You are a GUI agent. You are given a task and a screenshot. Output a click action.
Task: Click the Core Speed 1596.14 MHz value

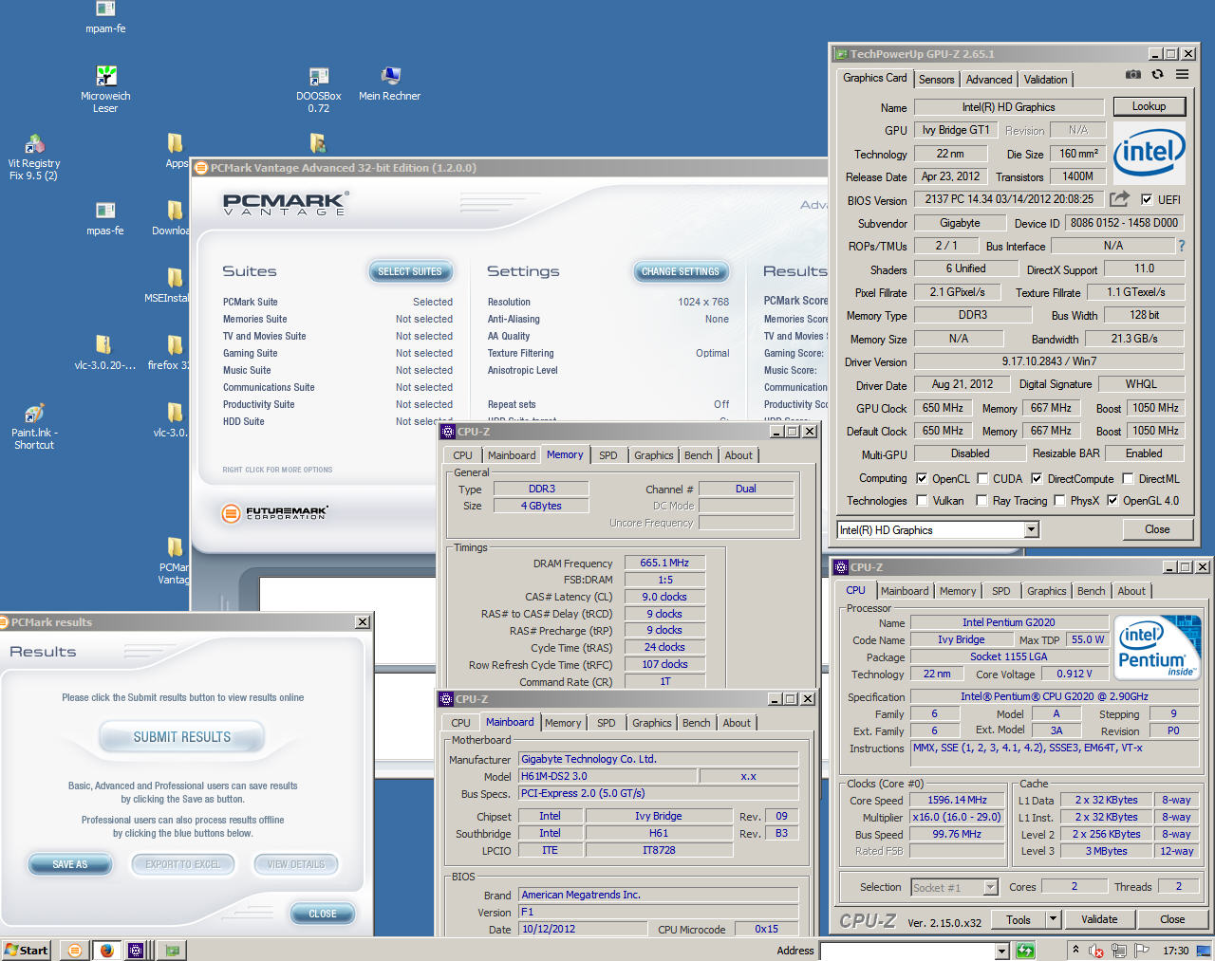[957, 800]
